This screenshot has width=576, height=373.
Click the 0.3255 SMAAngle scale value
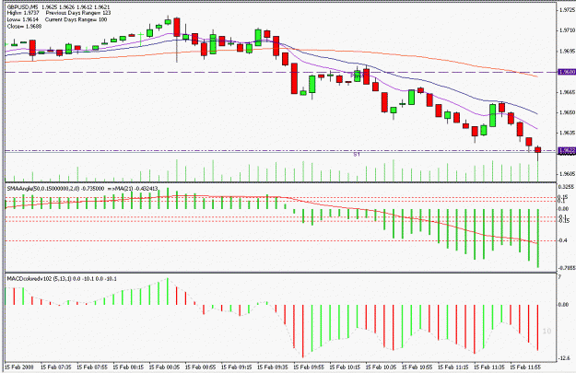pos(566,186)
